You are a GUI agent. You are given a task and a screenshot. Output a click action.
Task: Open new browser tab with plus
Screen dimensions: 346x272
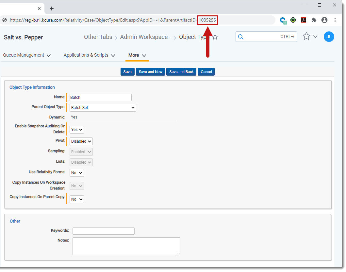pos(52,9)
